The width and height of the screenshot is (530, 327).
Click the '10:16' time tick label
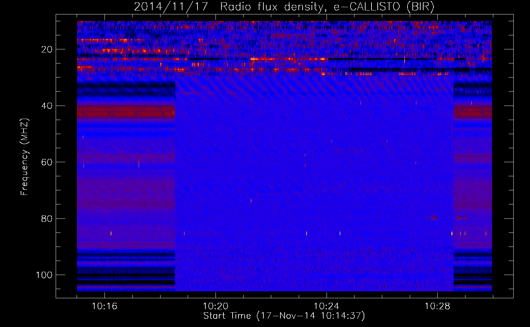[x=104, y=306]
